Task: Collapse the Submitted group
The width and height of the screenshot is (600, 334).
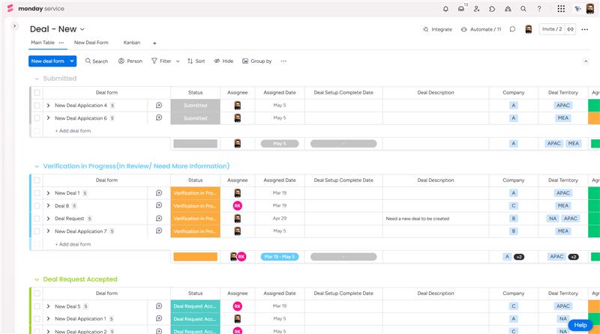Action: click(x=37, y=79)
